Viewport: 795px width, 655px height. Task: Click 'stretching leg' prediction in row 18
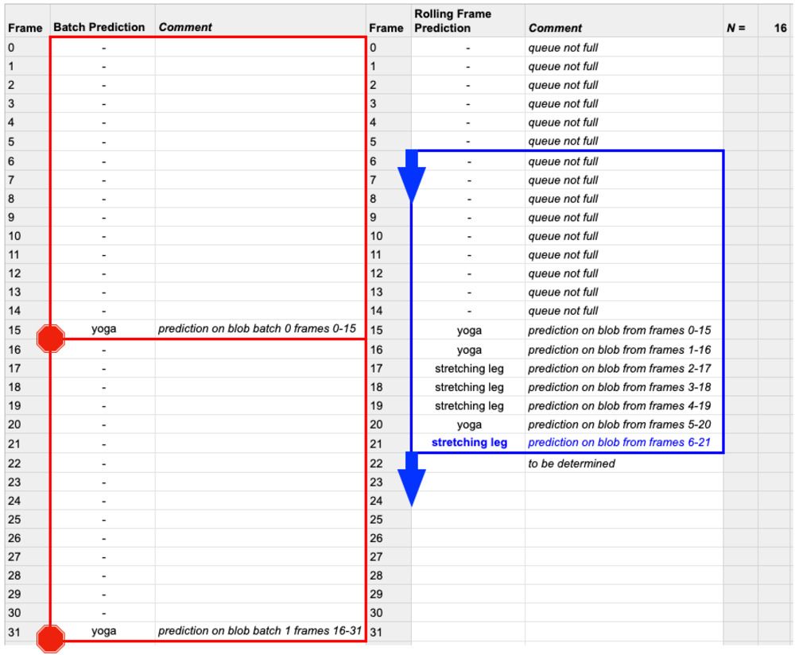pyautogui.click(x=469, y=387)
